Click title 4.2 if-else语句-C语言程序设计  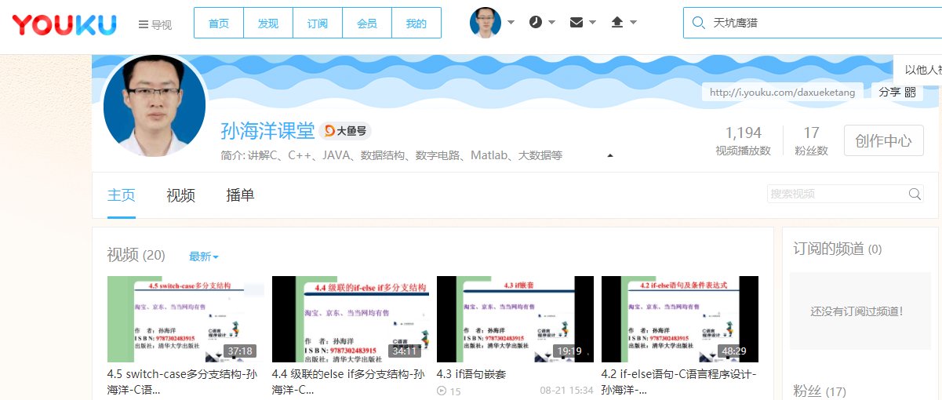pos(678,381)
